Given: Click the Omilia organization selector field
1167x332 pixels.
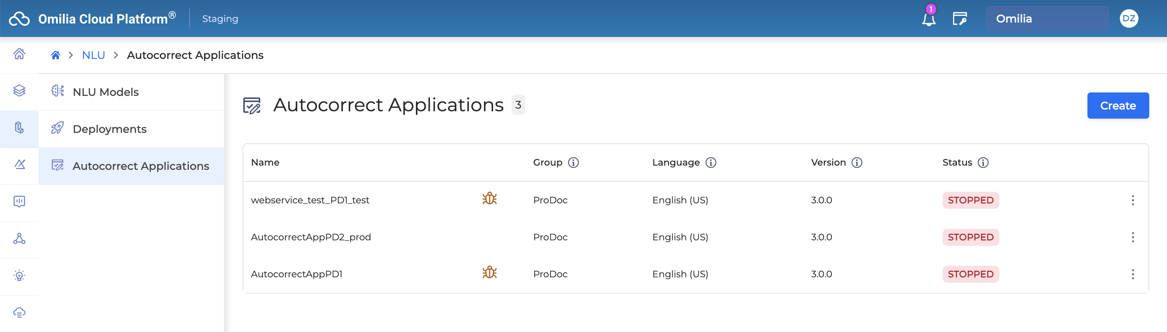Looking at the screenshot, I should pos(1047,18).
